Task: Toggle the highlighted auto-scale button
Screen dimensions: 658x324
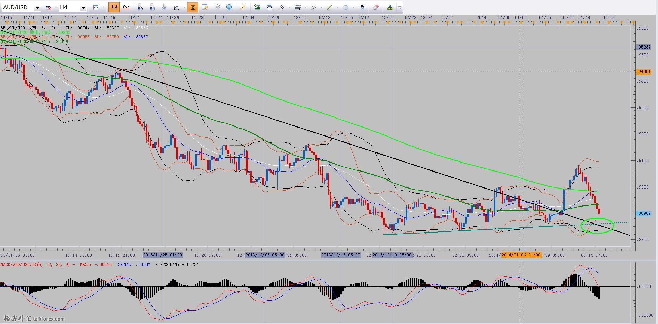Action: (x=193, y=7)
